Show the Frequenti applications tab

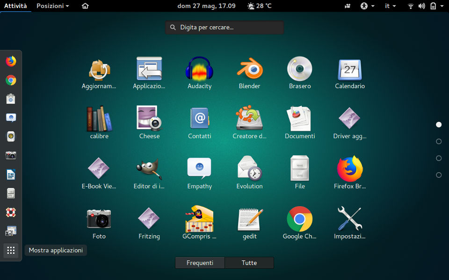(200, 263)
